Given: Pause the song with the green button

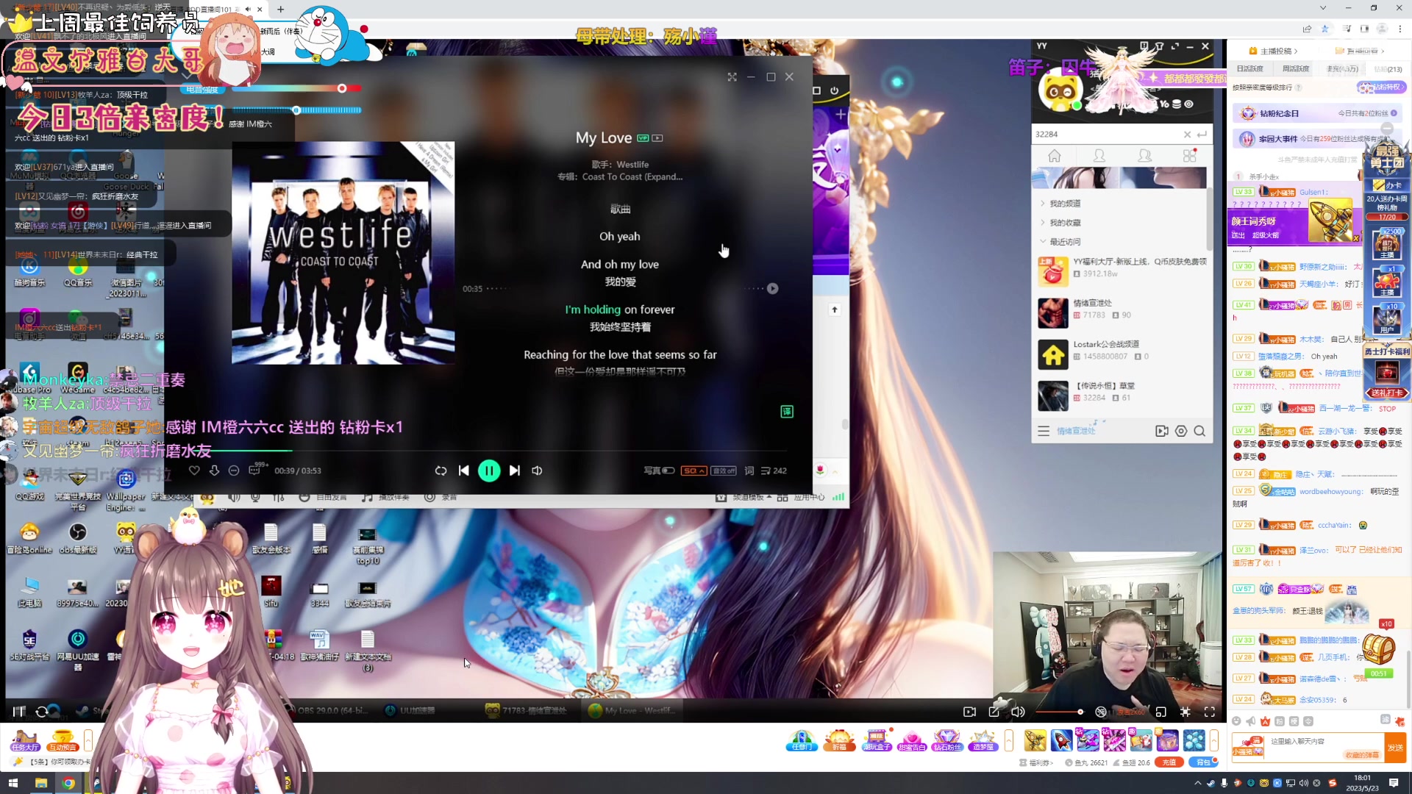Looking at the screenshot, I should 489,471.
